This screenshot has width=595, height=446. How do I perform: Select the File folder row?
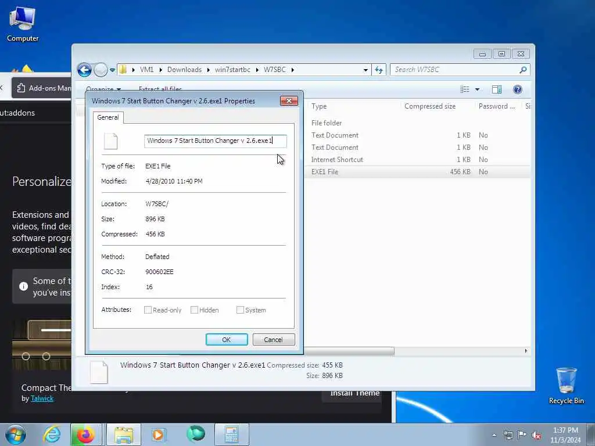pyautogui.click(x=417, y=123)
